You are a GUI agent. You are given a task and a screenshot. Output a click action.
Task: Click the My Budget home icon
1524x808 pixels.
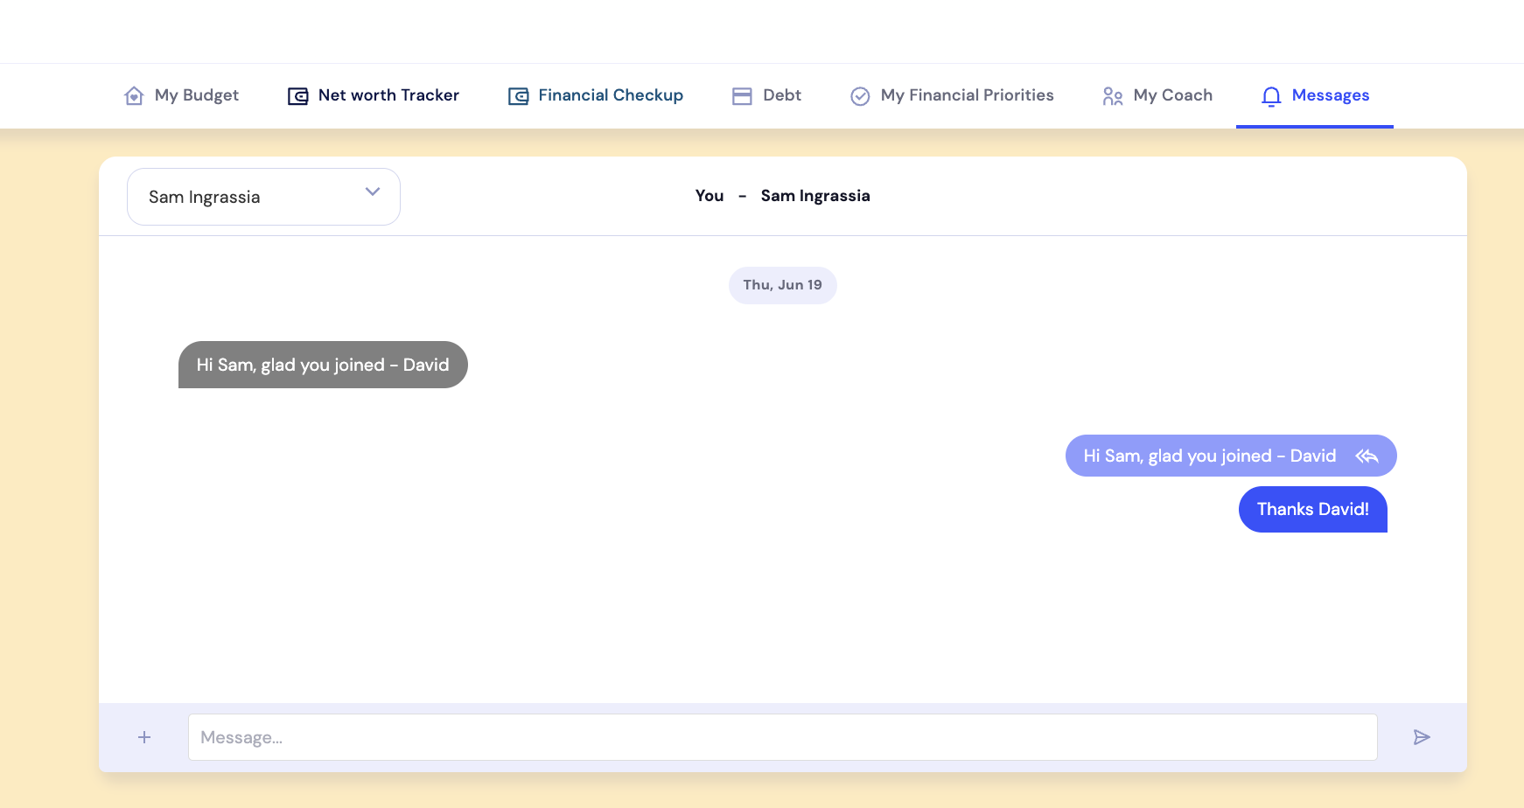point(133,95)
